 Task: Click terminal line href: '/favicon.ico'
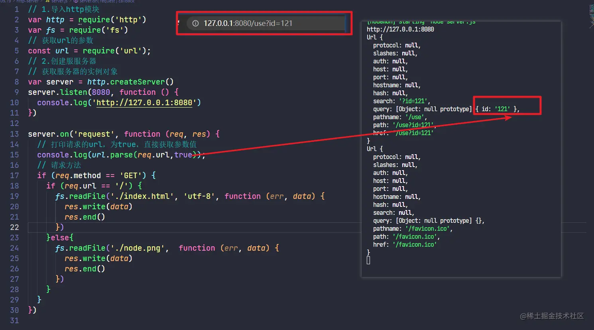coord(405,245)
